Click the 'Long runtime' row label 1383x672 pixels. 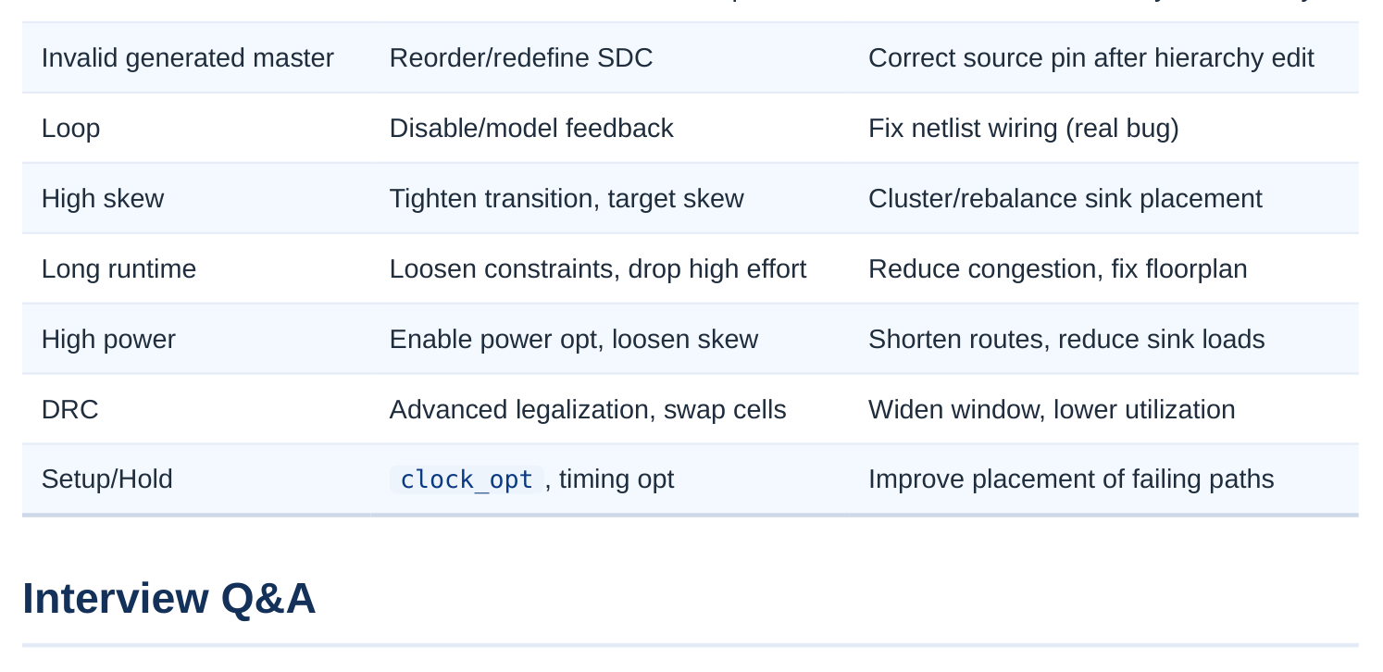[119, 269]
